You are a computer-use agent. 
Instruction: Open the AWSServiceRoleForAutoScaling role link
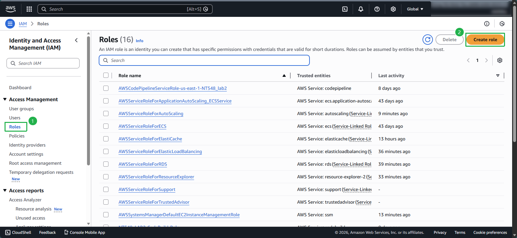click(x=151, y=113)
